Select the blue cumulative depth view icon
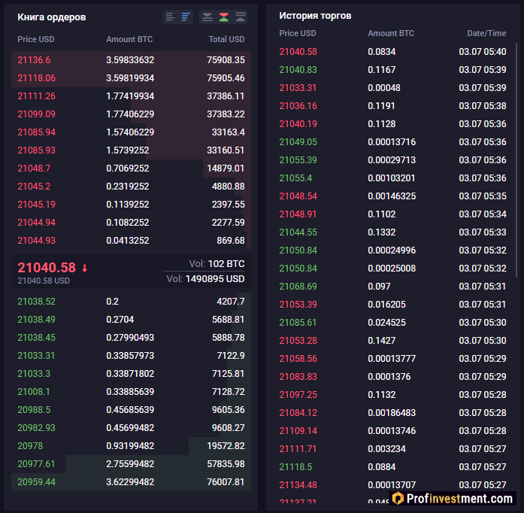This screenshot has width=524, height=513. [x=186, y=17]
